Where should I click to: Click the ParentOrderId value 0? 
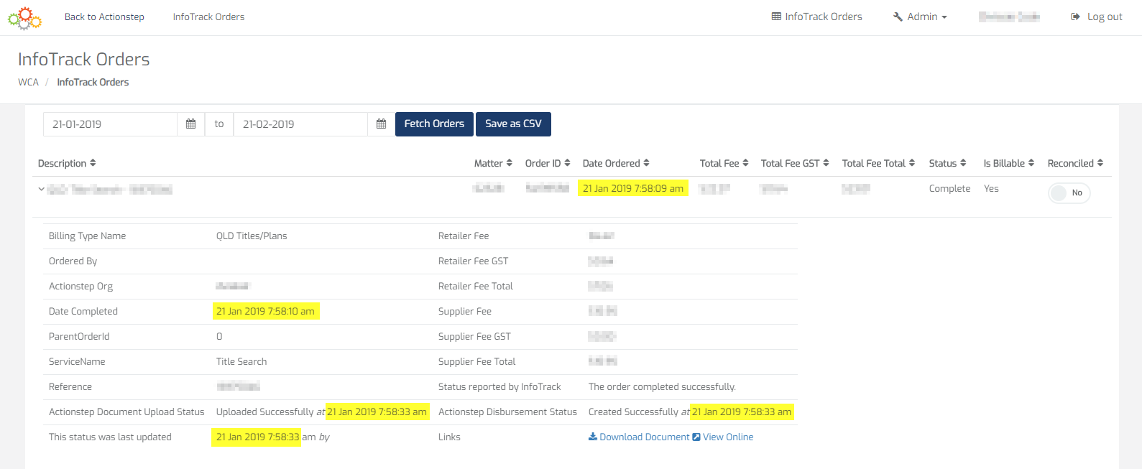point(219,336)
